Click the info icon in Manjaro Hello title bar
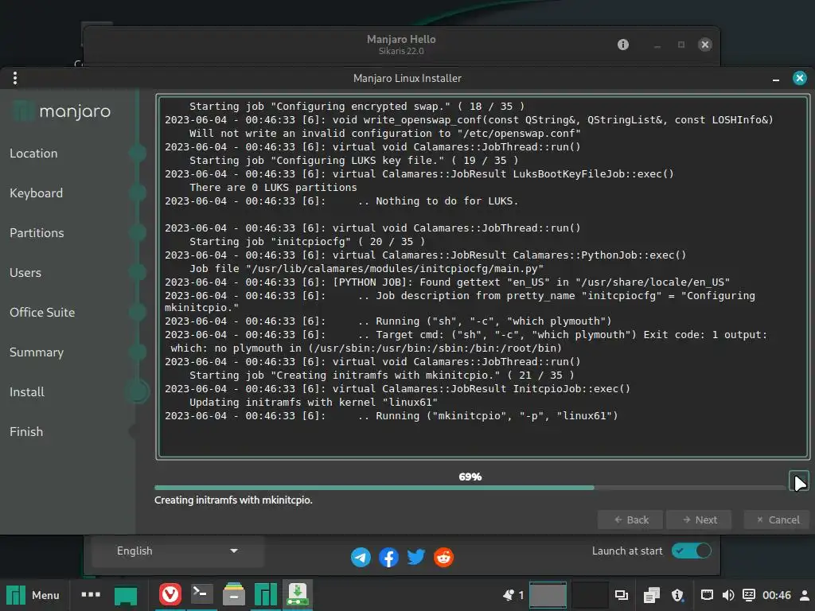This screenshot has height=611, width=815. pos(623,45)
